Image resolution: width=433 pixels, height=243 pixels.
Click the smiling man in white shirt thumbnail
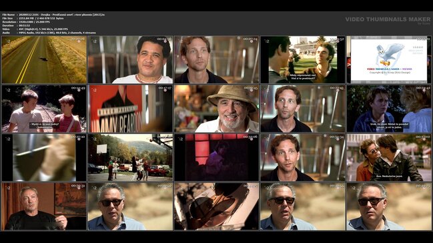[x=130, y=60]
